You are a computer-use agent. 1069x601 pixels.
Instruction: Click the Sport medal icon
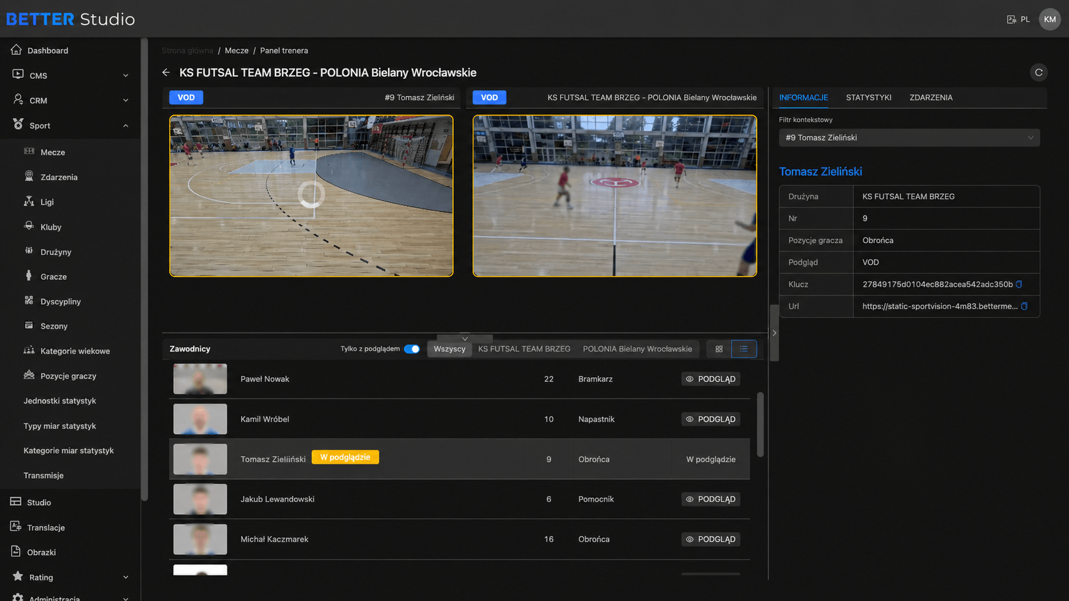18,125
